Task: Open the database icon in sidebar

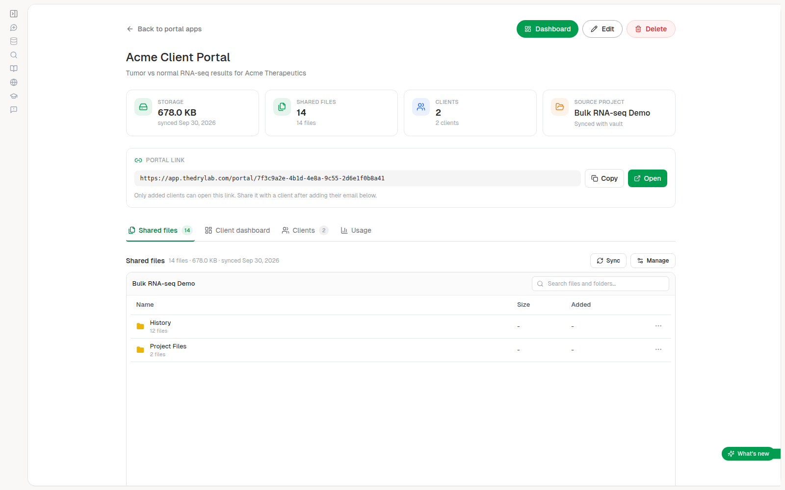Action: click(14, 41)
